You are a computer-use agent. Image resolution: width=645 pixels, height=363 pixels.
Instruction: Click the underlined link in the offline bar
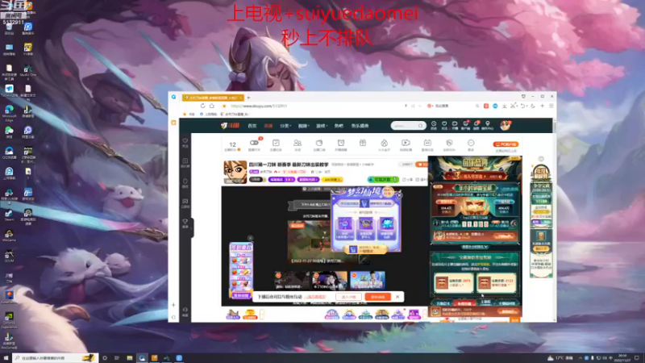(x=316, y=297)
